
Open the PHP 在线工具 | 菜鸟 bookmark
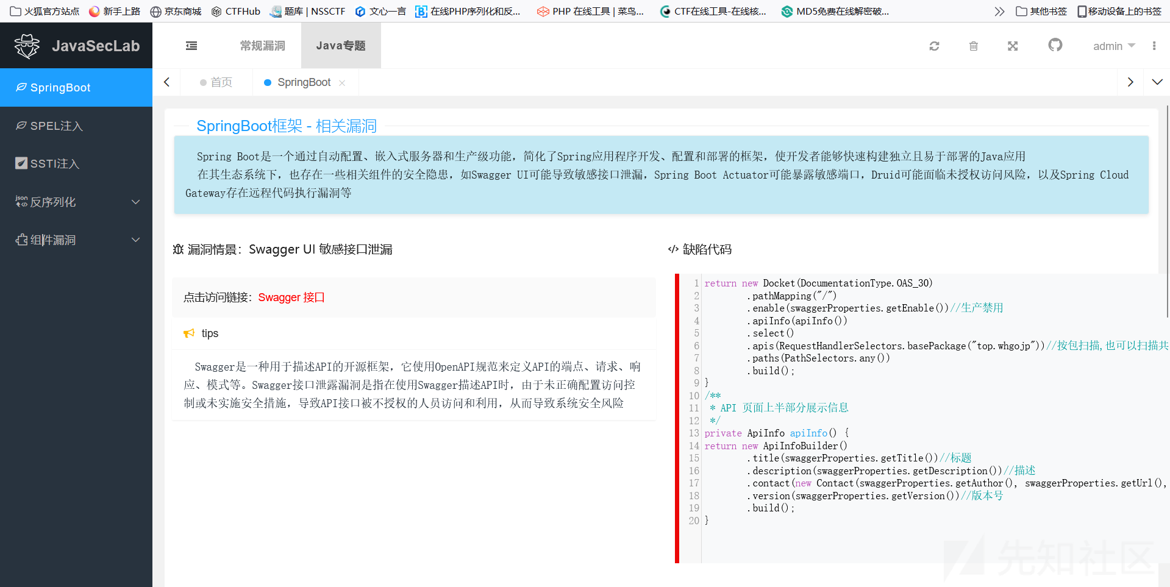click(x=591, y=11)
